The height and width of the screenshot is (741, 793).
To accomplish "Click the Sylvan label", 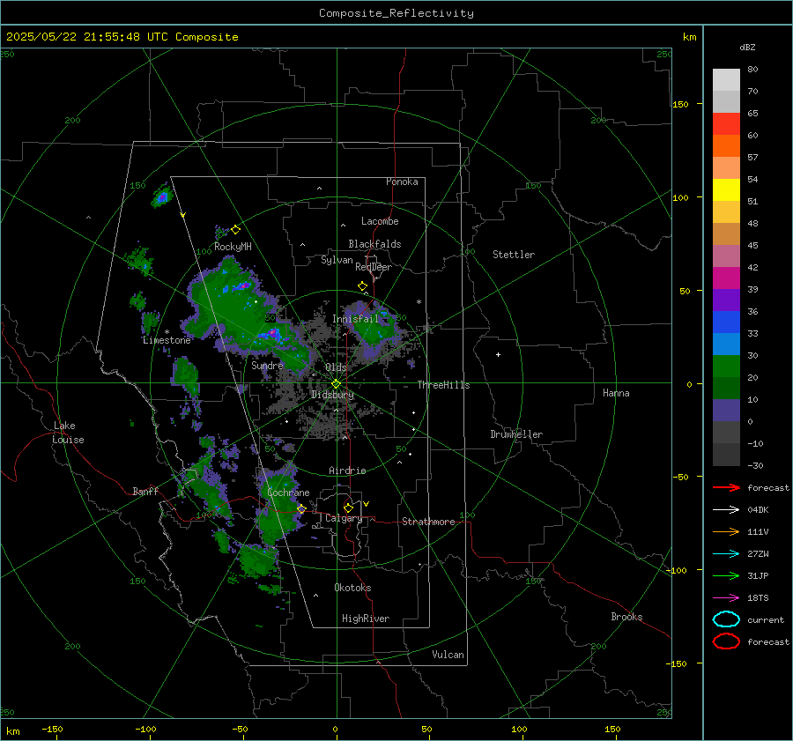I will click(x=337, y=260).
